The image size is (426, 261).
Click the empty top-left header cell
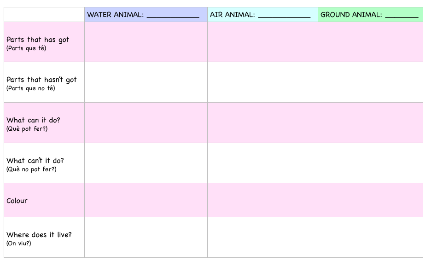pos(44,15)
